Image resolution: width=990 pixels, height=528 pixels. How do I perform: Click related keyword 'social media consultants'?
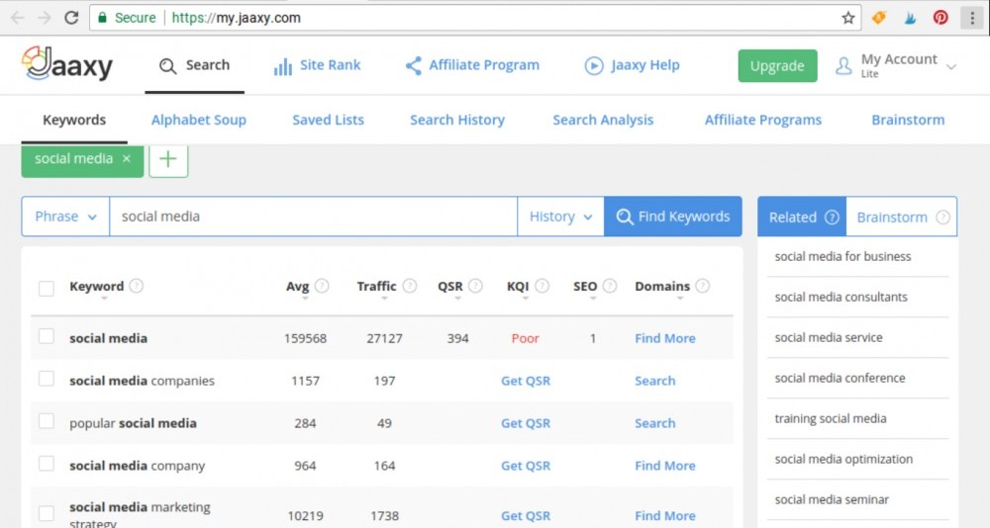841,297
